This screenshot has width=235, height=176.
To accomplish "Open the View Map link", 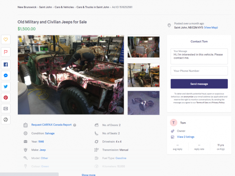I will [x=211, y=27].
